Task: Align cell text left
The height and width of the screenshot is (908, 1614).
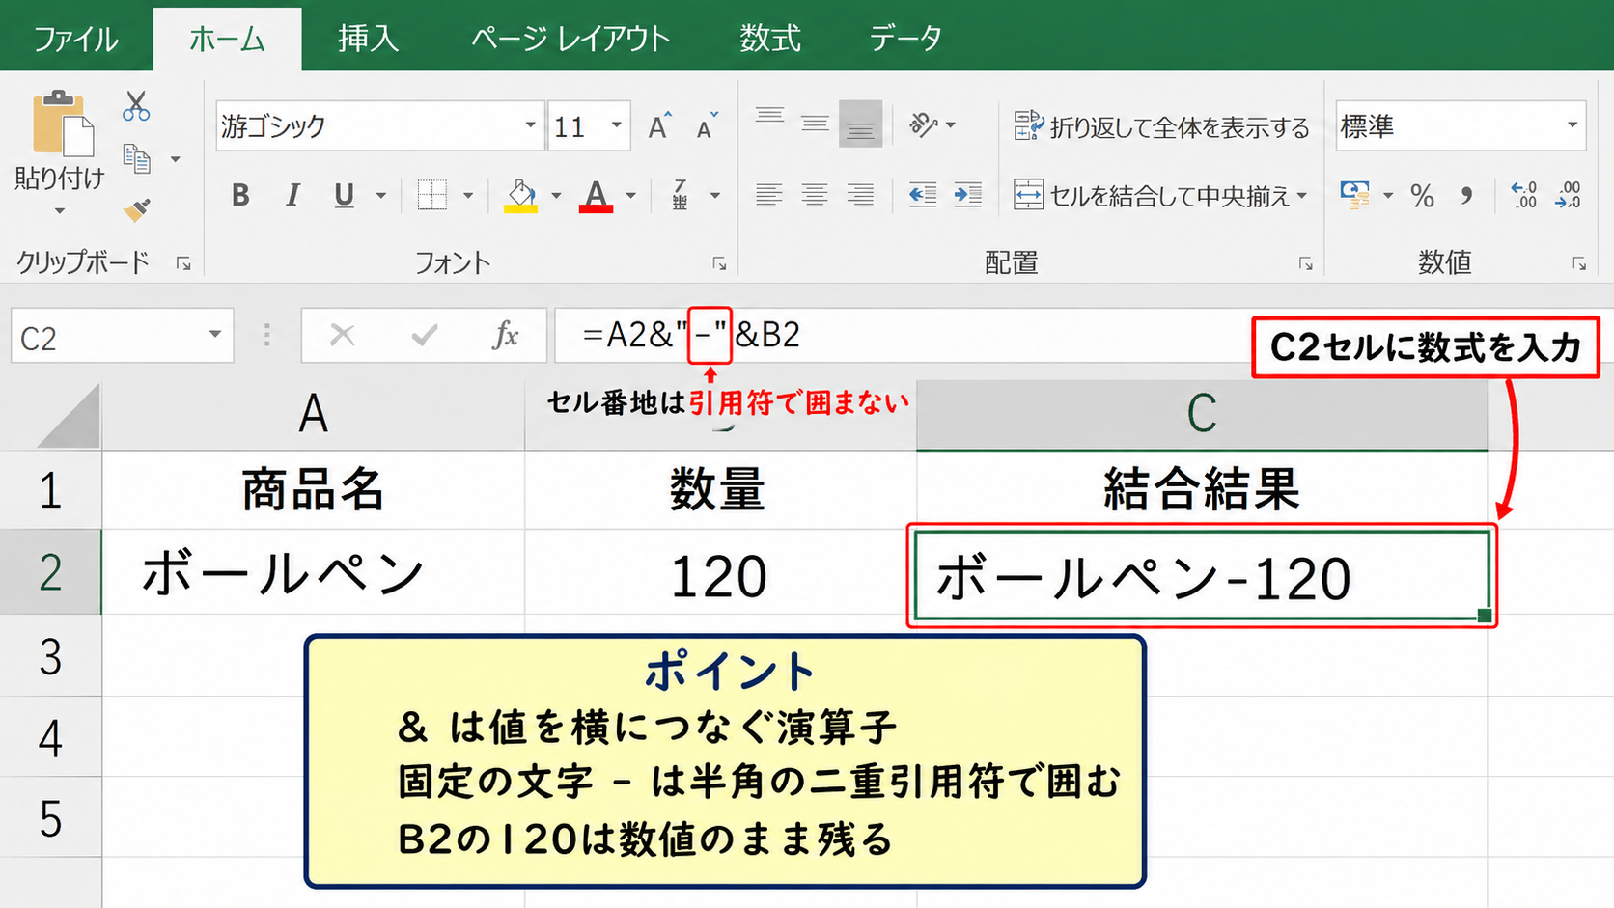Action: click(769, 195)
